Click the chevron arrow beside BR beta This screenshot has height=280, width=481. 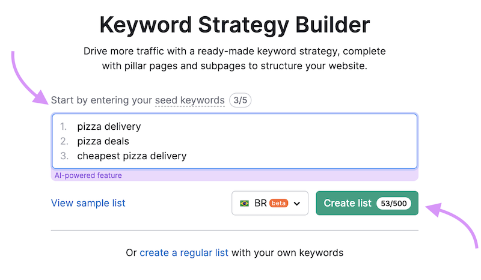[x=297, y=204]
